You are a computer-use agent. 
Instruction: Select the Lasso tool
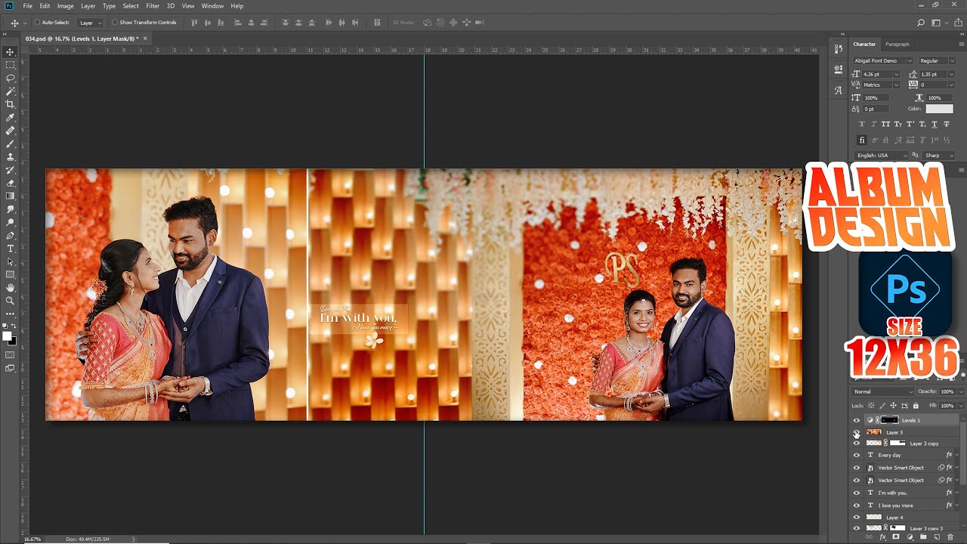click(x=11, y=78)
